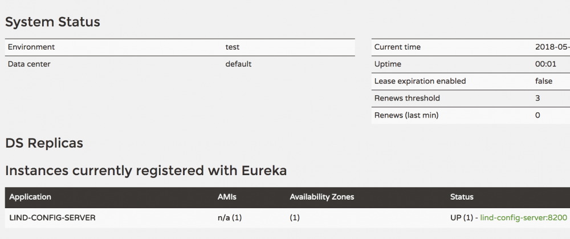The width and height of the screenshot is (570, 239).
Task: Click the System Status heading
Action: (x=52, y=22)
